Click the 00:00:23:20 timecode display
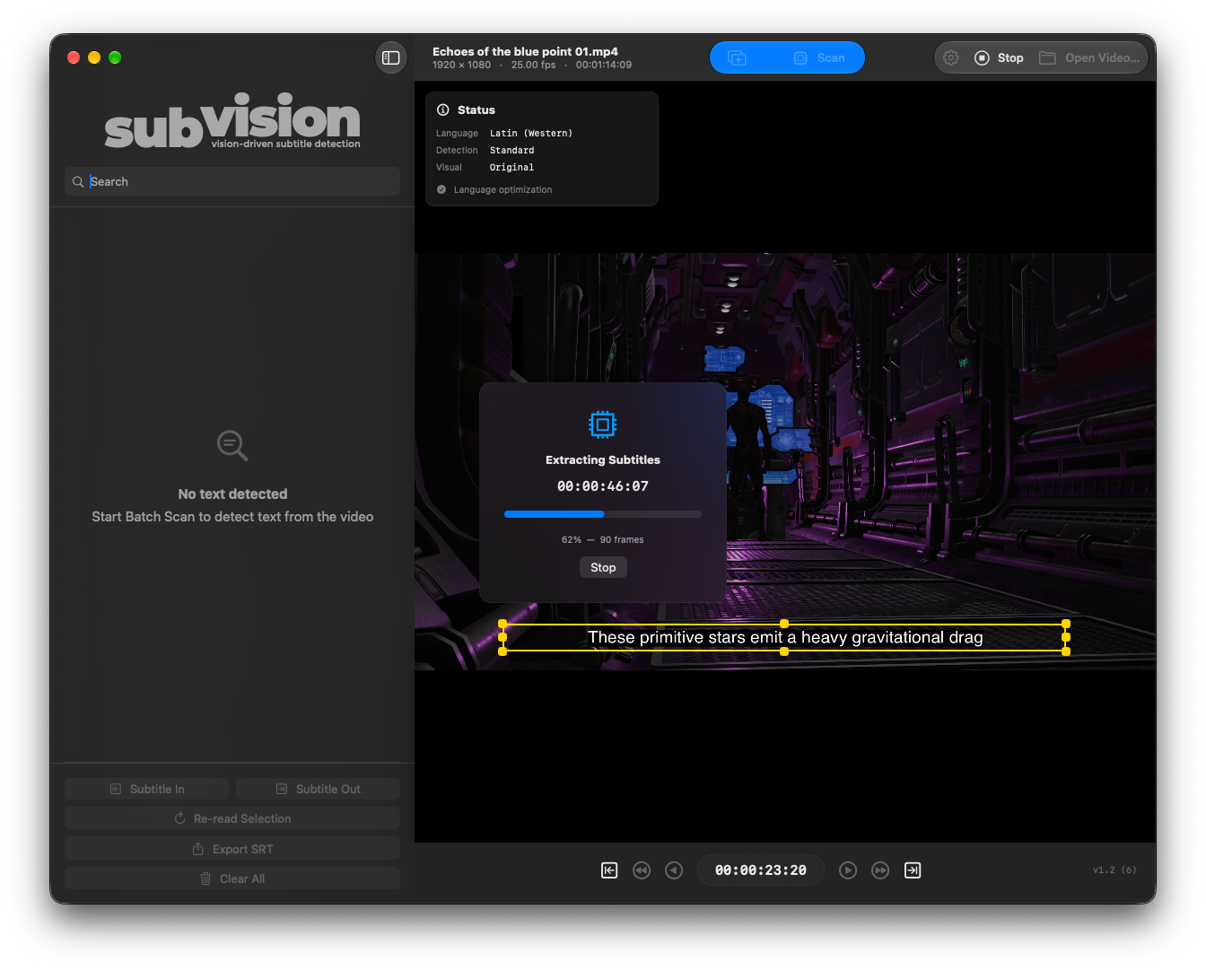Image resolution: width=1206 pixels, height=970 pixels. pos(761,870)
